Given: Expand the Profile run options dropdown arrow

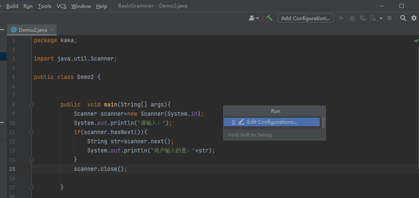Looking at the screenshot, I should tap(381, 18).
